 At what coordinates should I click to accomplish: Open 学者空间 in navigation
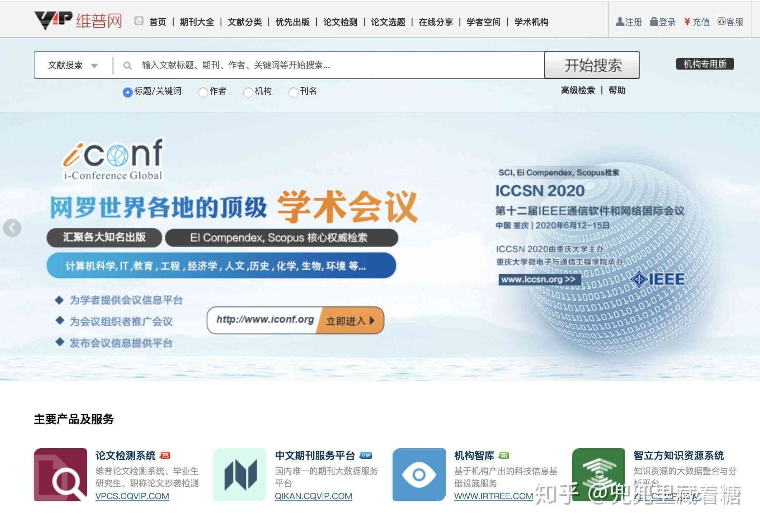[483, 22]
